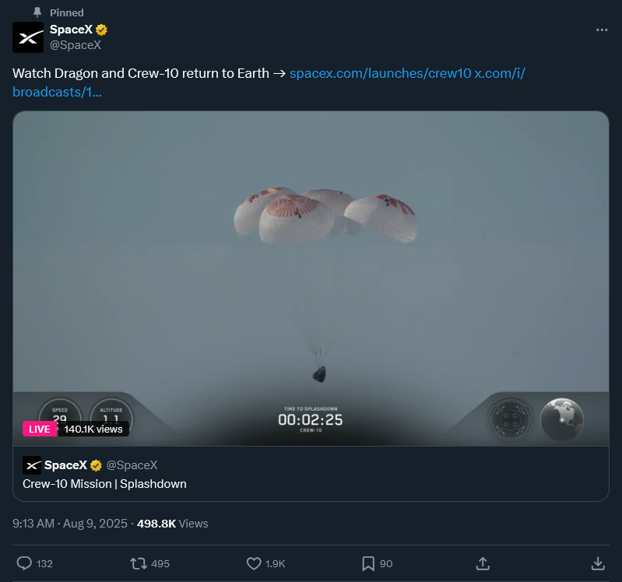
Task: Click the @SpaceX handle in broadcast card
Action: pos(132,465)
